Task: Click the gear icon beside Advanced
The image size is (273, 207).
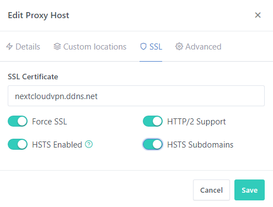Action: [x=179, y=46]
